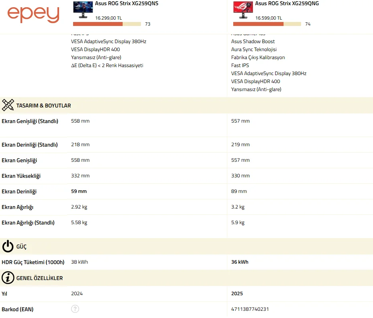Click the score bar rated 74

(x=267, y=24)
